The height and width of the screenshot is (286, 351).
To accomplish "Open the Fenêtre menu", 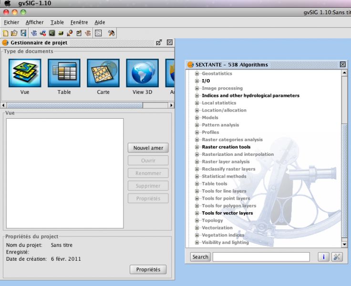I will [x=79, y=22].
